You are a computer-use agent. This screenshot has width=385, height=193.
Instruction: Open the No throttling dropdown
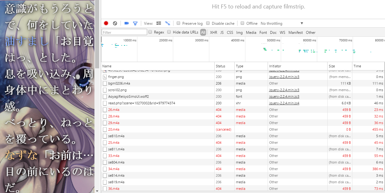point(282,23)
